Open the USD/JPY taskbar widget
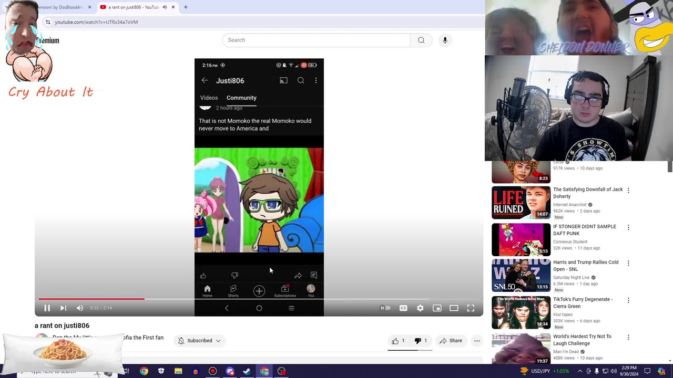 tap(545, 371)
